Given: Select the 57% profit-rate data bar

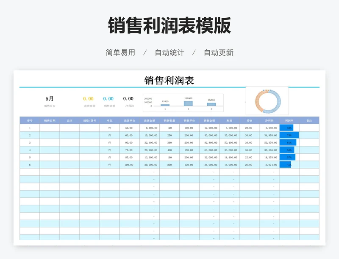Looking at the screenshot, I should (287, 157).
